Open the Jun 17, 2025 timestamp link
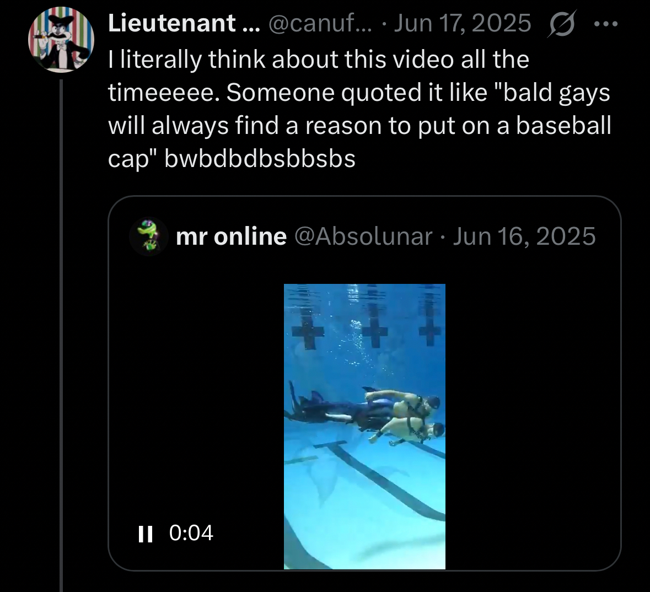This screenshot has height=592, width=650. point(462,23)
